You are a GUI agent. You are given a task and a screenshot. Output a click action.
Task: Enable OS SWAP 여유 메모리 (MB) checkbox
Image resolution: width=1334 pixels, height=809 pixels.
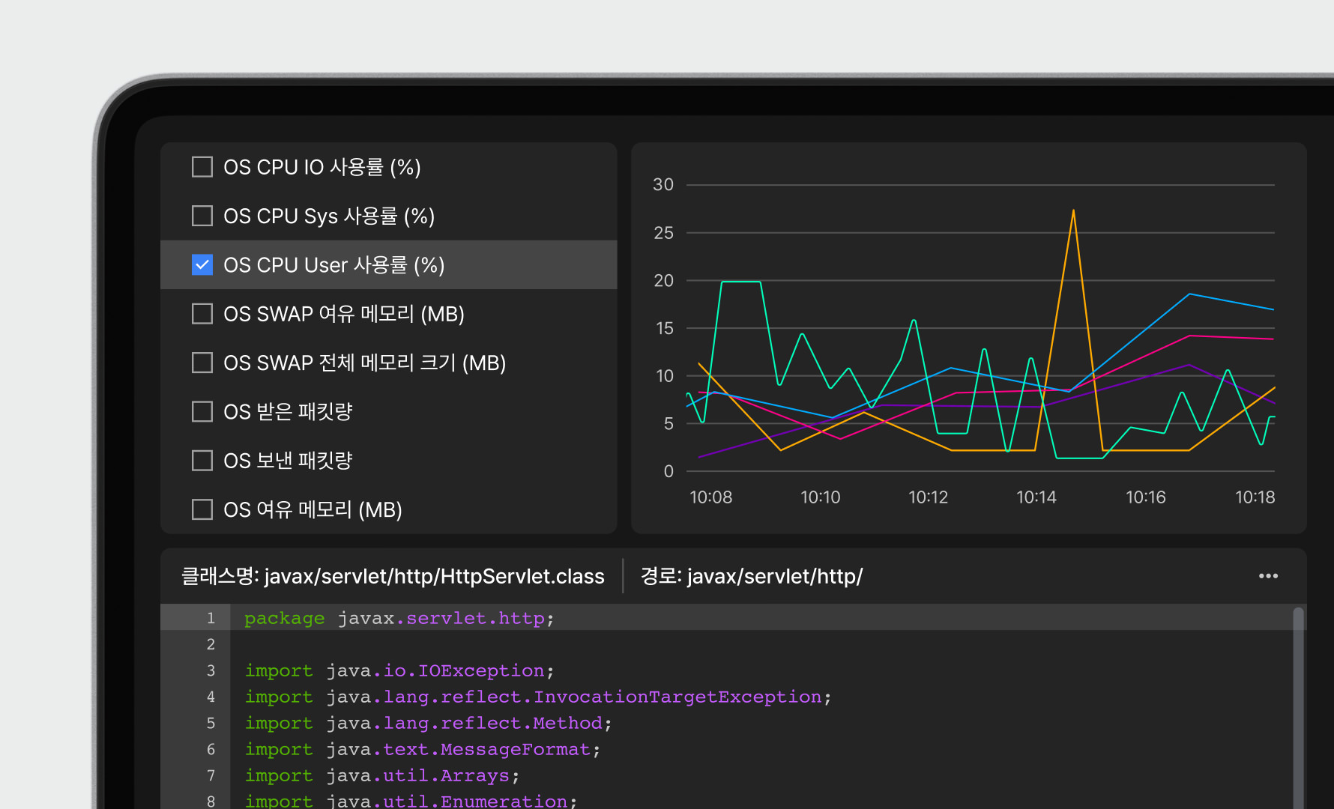(202, 314)
